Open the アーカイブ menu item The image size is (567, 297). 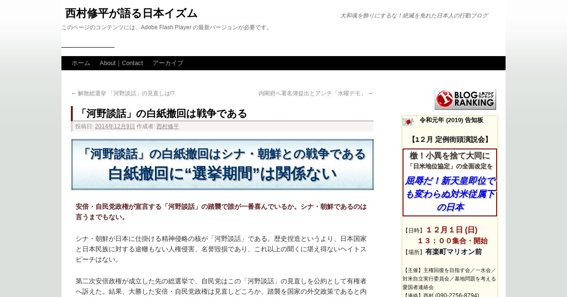pos(168,63)
